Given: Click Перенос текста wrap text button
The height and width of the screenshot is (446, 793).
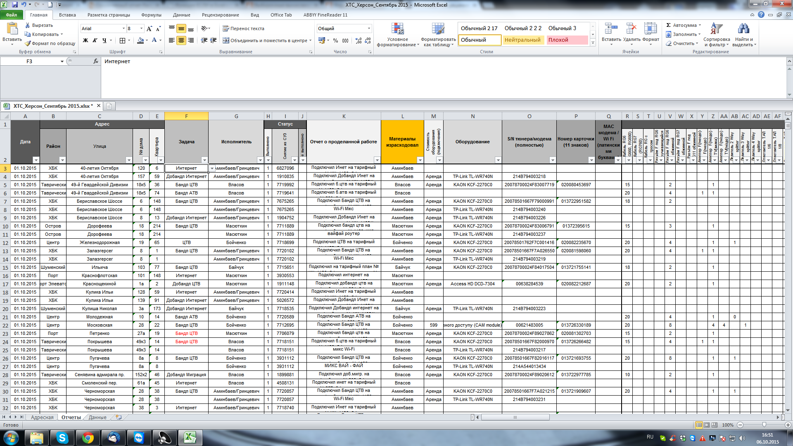Looking at the screenshot, I should pyautogui.click(x=243, y=28).
